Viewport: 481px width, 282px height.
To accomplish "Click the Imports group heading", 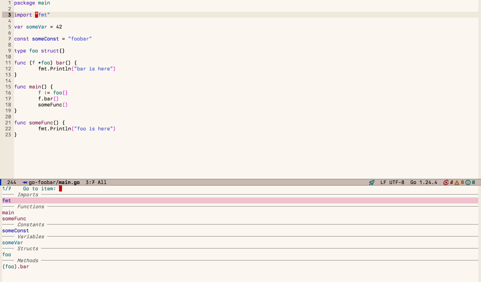I will (28, 194).
